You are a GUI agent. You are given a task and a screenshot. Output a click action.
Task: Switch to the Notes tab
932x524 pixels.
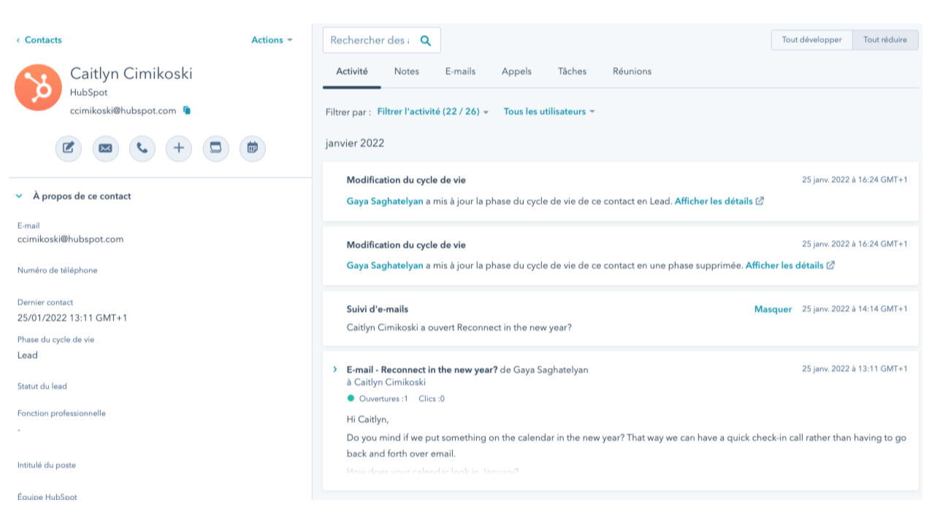(407, 71)
